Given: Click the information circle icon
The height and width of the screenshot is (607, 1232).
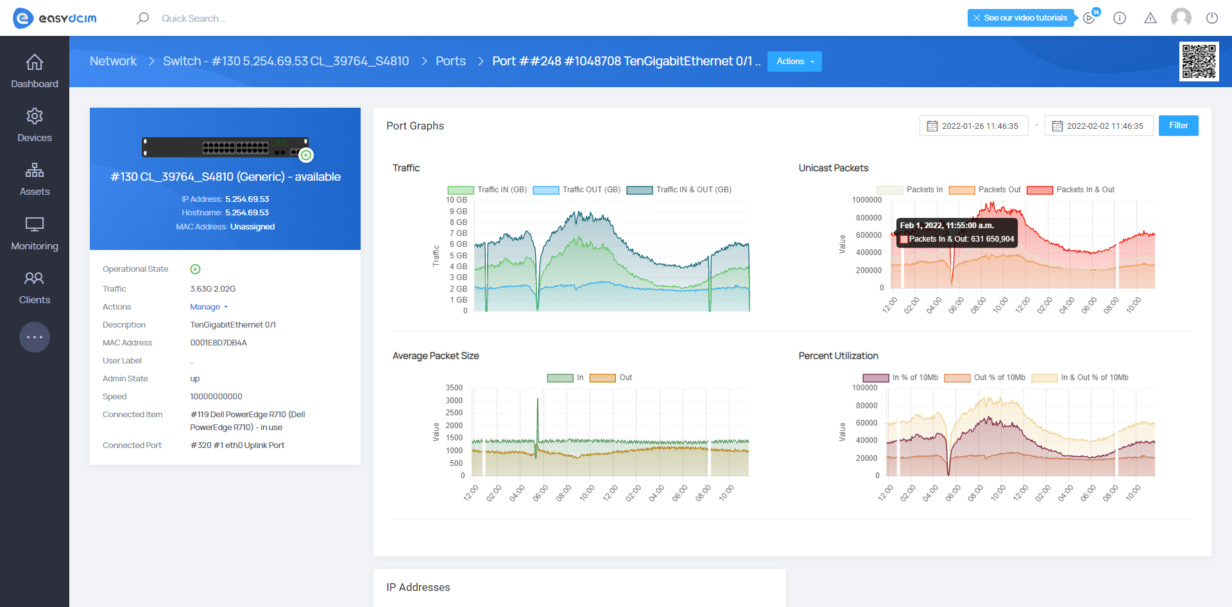Looking at the screenshot, I should pyautogui.click(x=1120, y=18).
